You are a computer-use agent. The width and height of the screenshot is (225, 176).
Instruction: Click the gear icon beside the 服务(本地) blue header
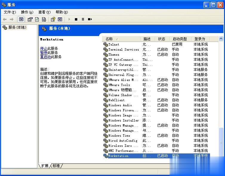pos(44,29)
